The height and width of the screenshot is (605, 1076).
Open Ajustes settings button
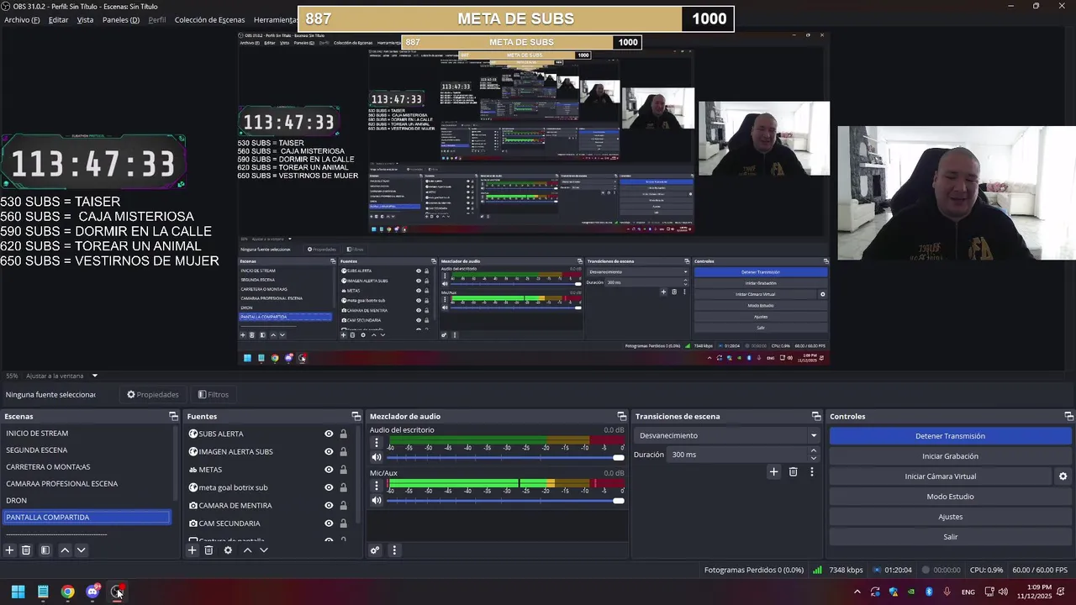tap(950, 517)
